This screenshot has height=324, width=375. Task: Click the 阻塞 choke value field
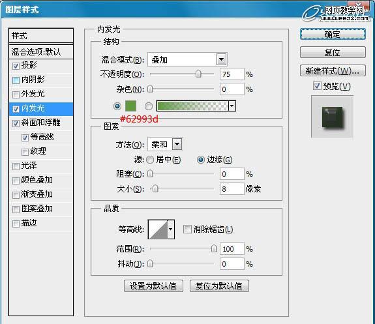(x=232, y=174)
